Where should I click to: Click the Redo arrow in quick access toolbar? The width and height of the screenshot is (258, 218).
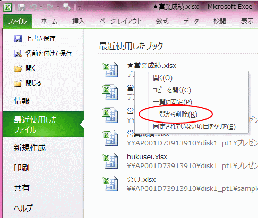click(x=50, y=7)
